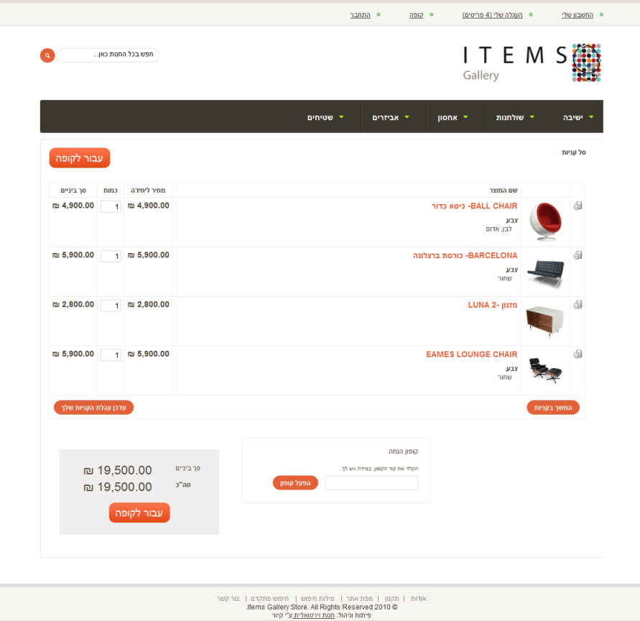Click the Ball Chair quantity field
Screen dimensions: 640x621
[x=111, y=206]
